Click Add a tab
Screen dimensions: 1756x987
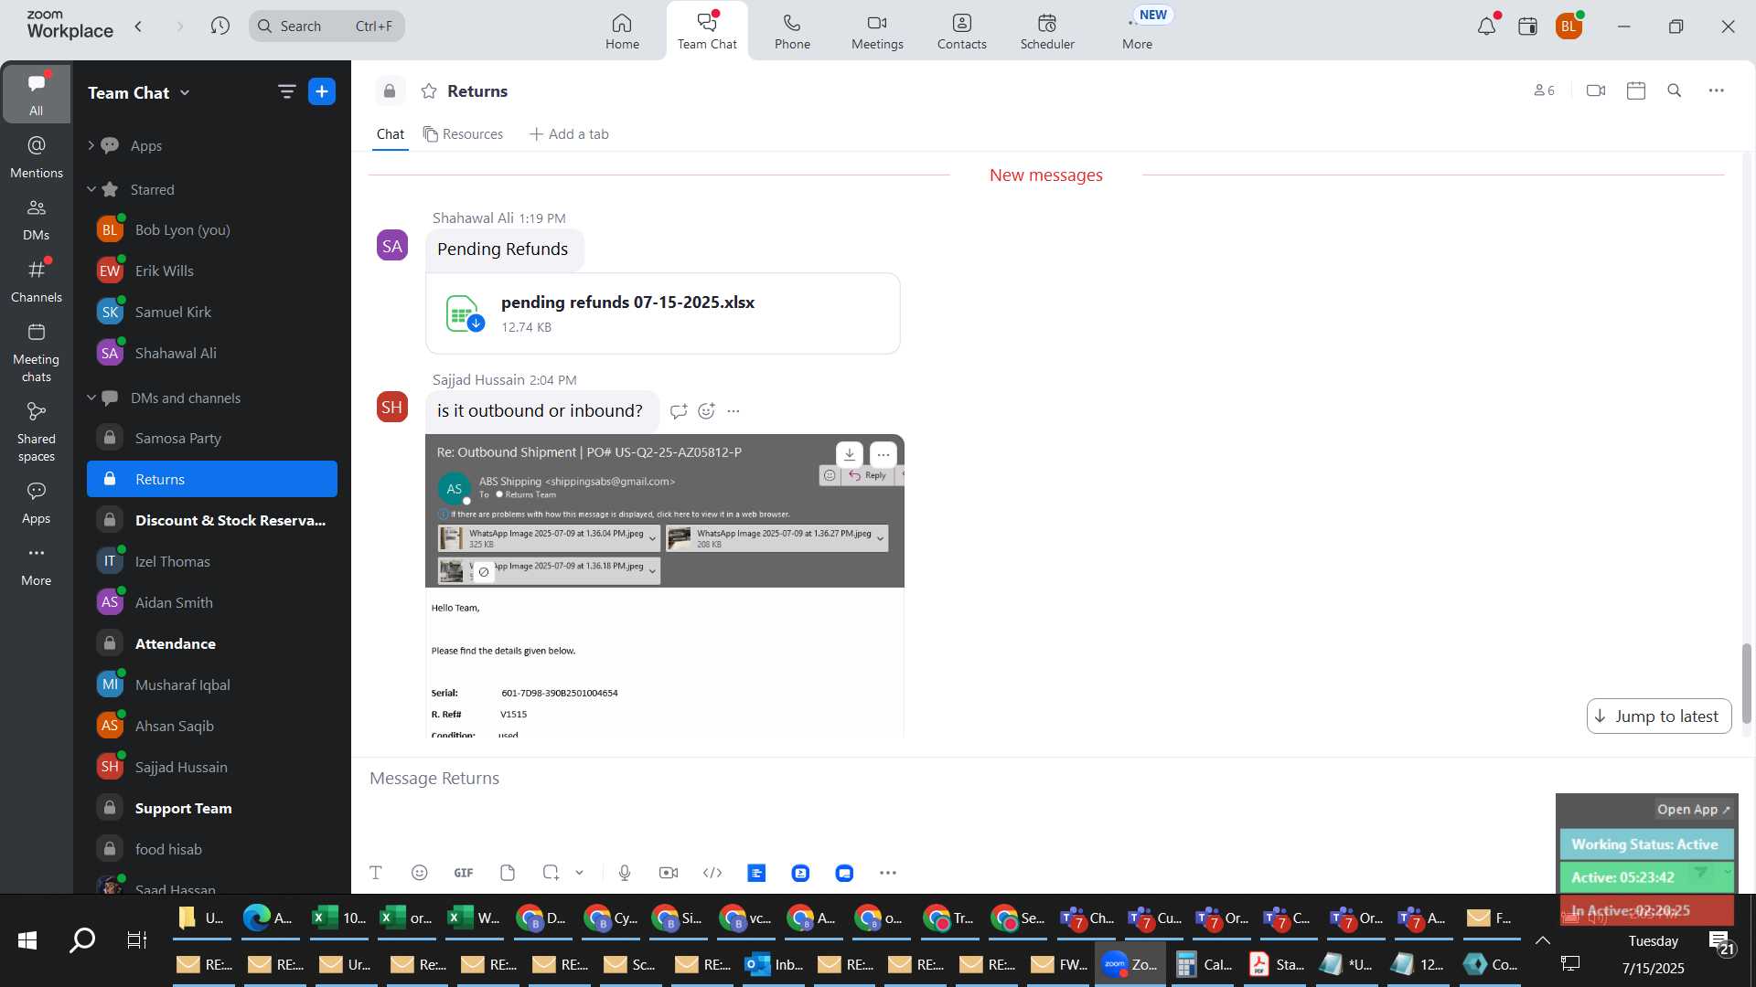pyautogui.click(x=569, y=134)
